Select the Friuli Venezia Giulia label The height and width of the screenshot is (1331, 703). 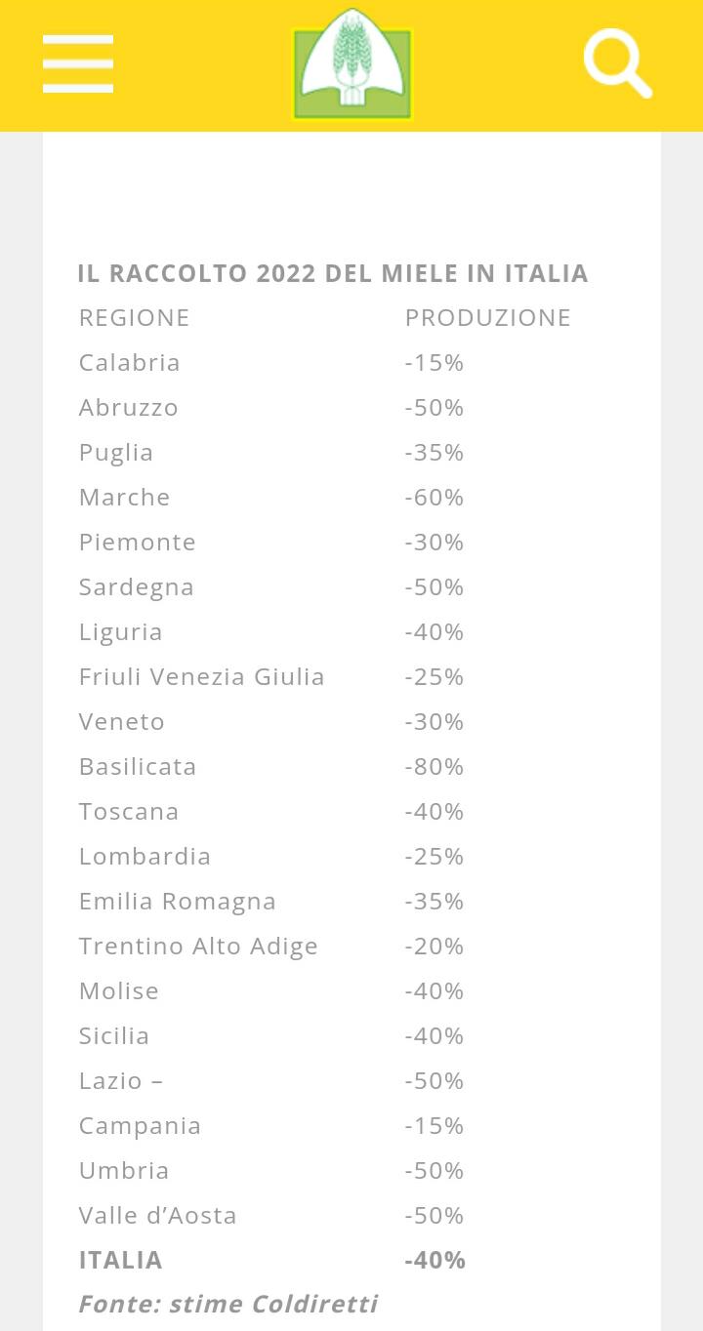[x=202, y=676]
